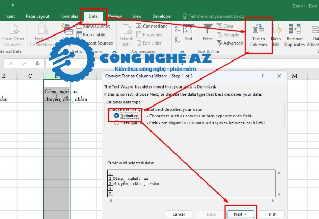Open Quick Access Toolbar customize arrow
The image size is (319, 219).
coord(13,5)
